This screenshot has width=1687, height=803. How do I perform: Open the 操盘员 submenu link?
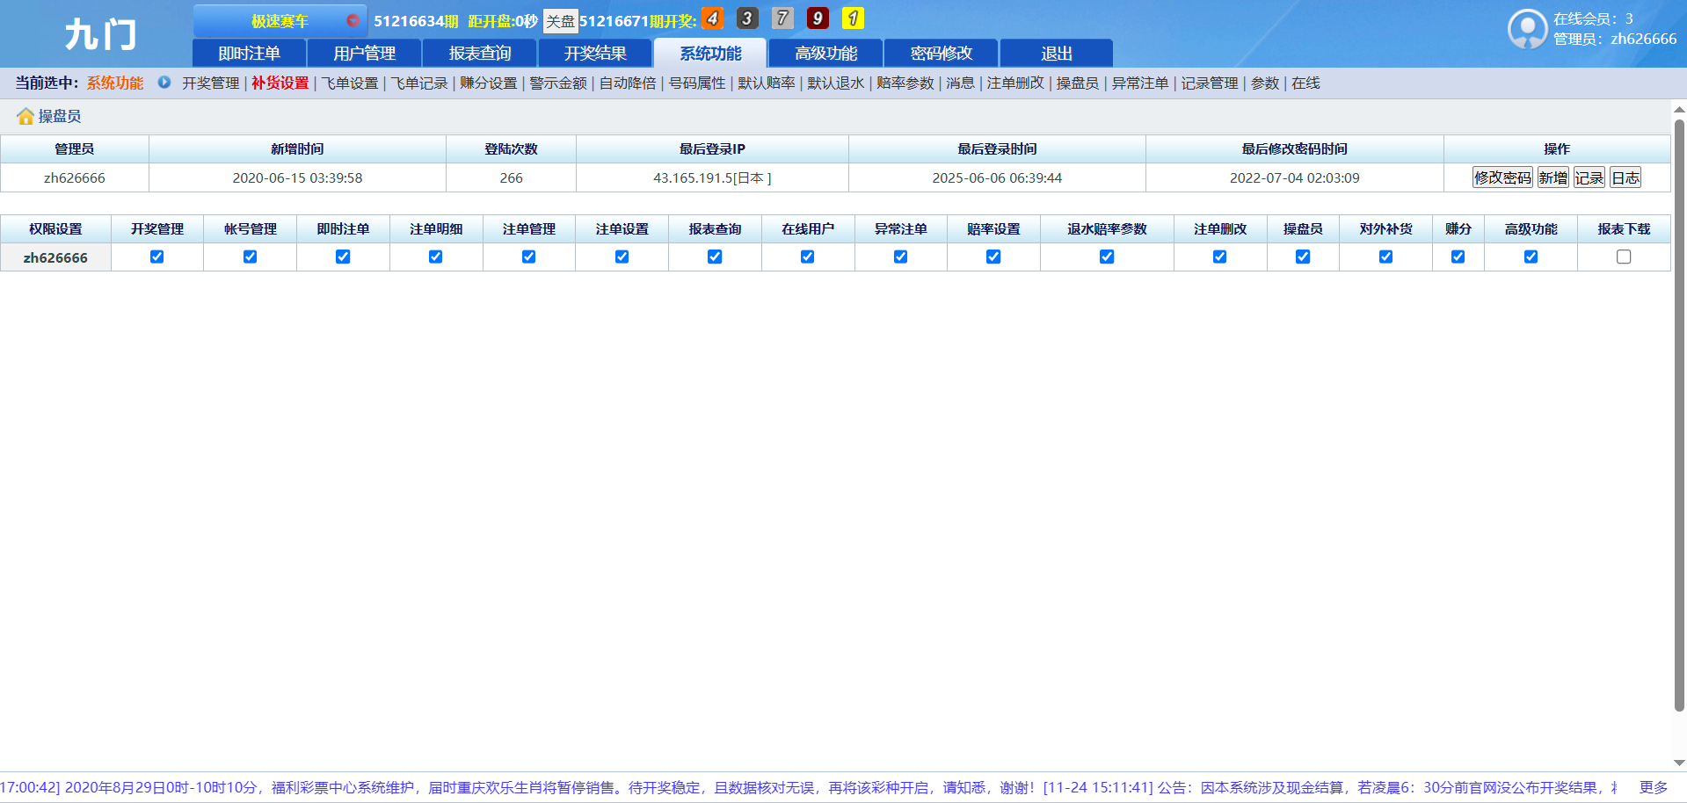coord(1078,83)
